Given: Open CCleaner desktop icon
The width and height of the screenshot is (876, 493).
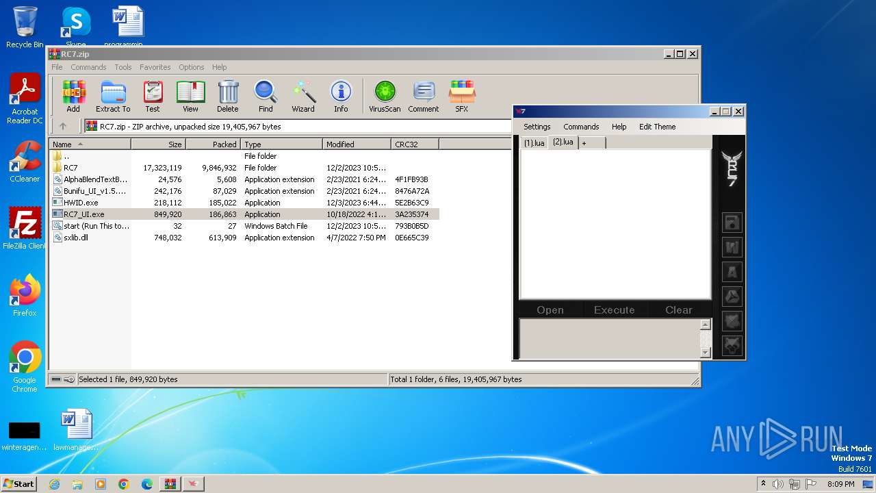Looking at the screenshot, I should (x=25, y=162).
